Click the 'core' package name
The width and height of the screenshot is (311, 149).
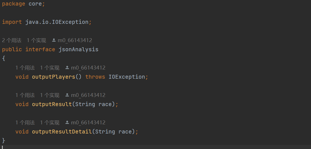coord(35,4)
